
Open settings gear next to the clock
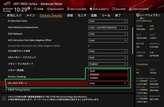click(x=29, y=8)
